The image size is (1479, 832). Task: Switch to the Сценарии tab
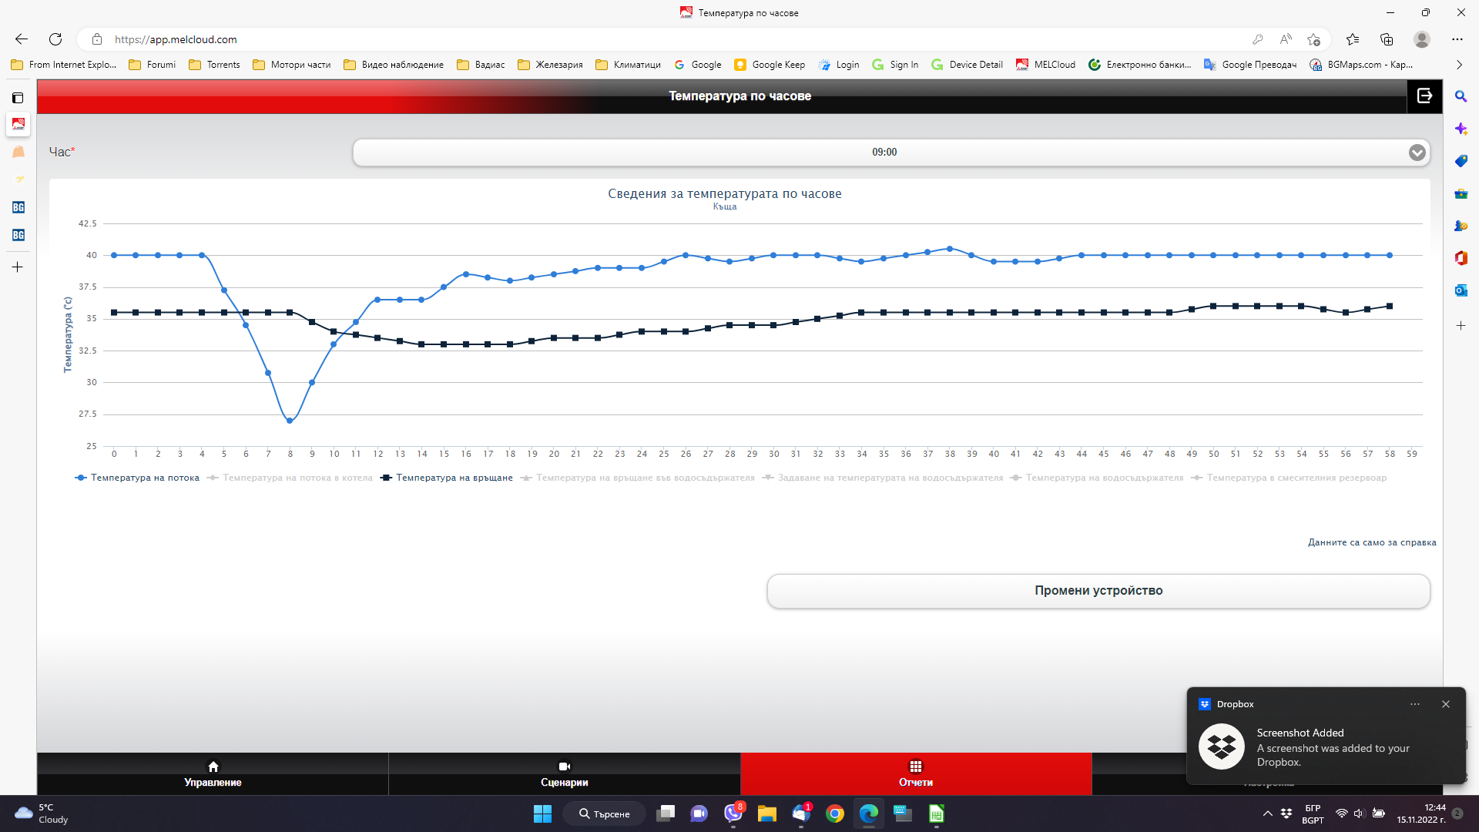564,773
